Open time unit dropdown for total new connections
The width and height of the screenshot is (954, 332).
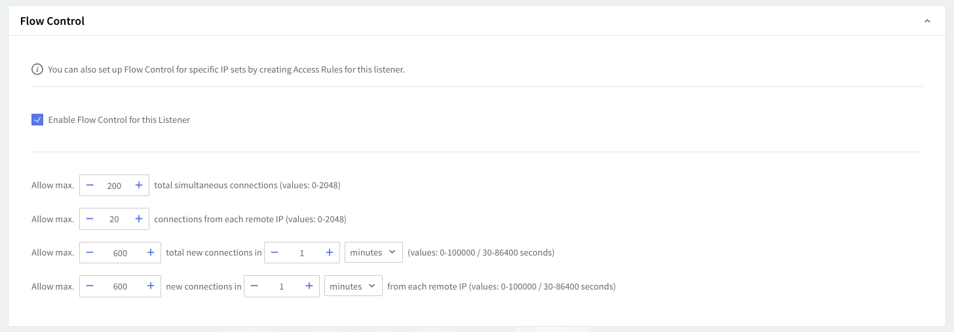coord(373,253)
